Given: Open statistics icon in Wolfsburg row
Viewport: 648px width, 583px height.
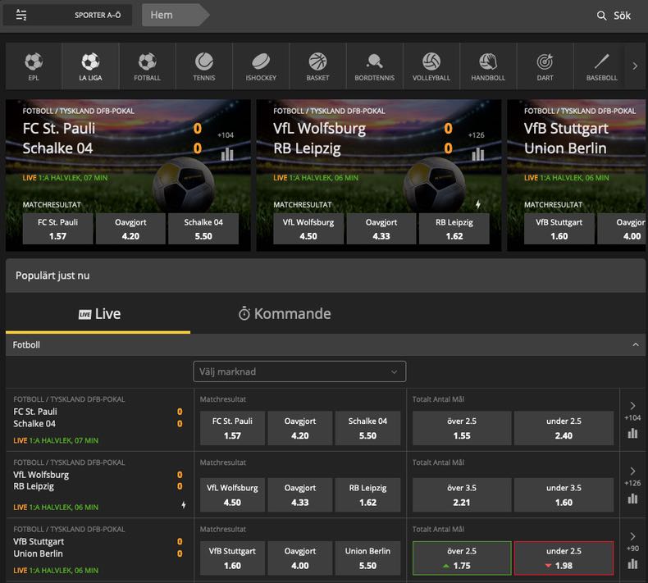Looking at the screenshot, I should [x=632, y=499].
